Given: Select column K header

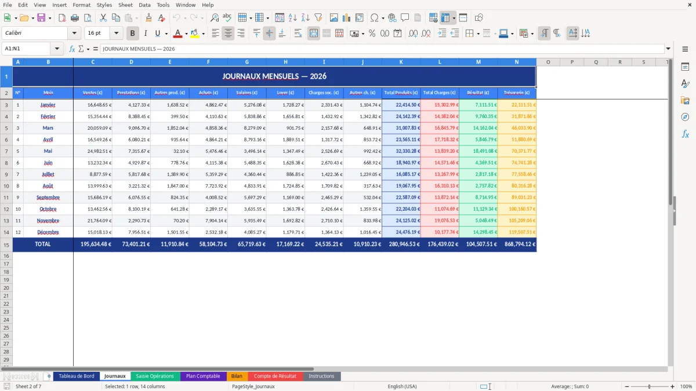Looking at the screenshot, I should 401,62.
